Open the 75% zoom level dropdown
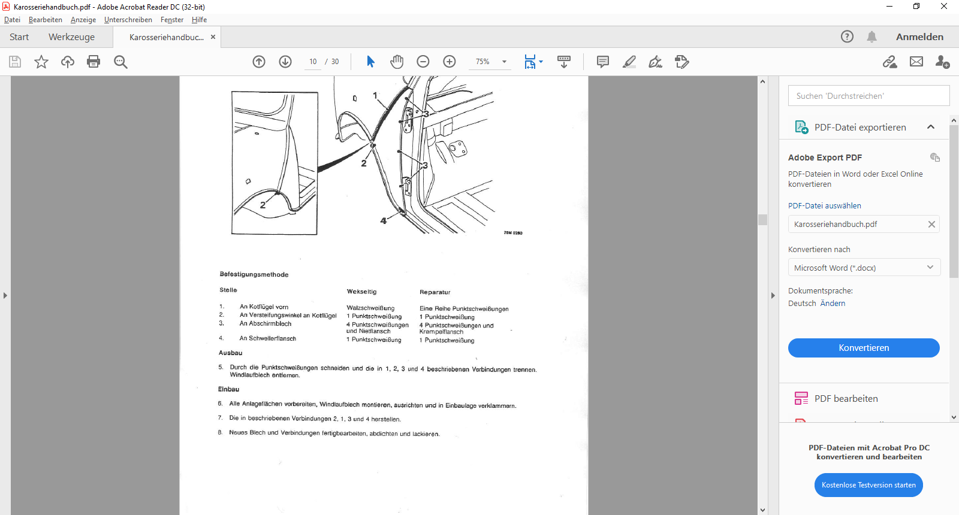 [503, 62]
